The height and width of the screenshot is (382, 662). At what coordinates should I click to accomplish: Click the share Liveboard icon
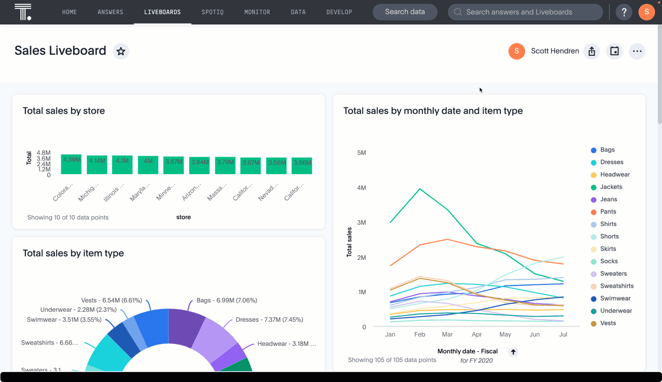pyautogui.click(x=592, y=51)
